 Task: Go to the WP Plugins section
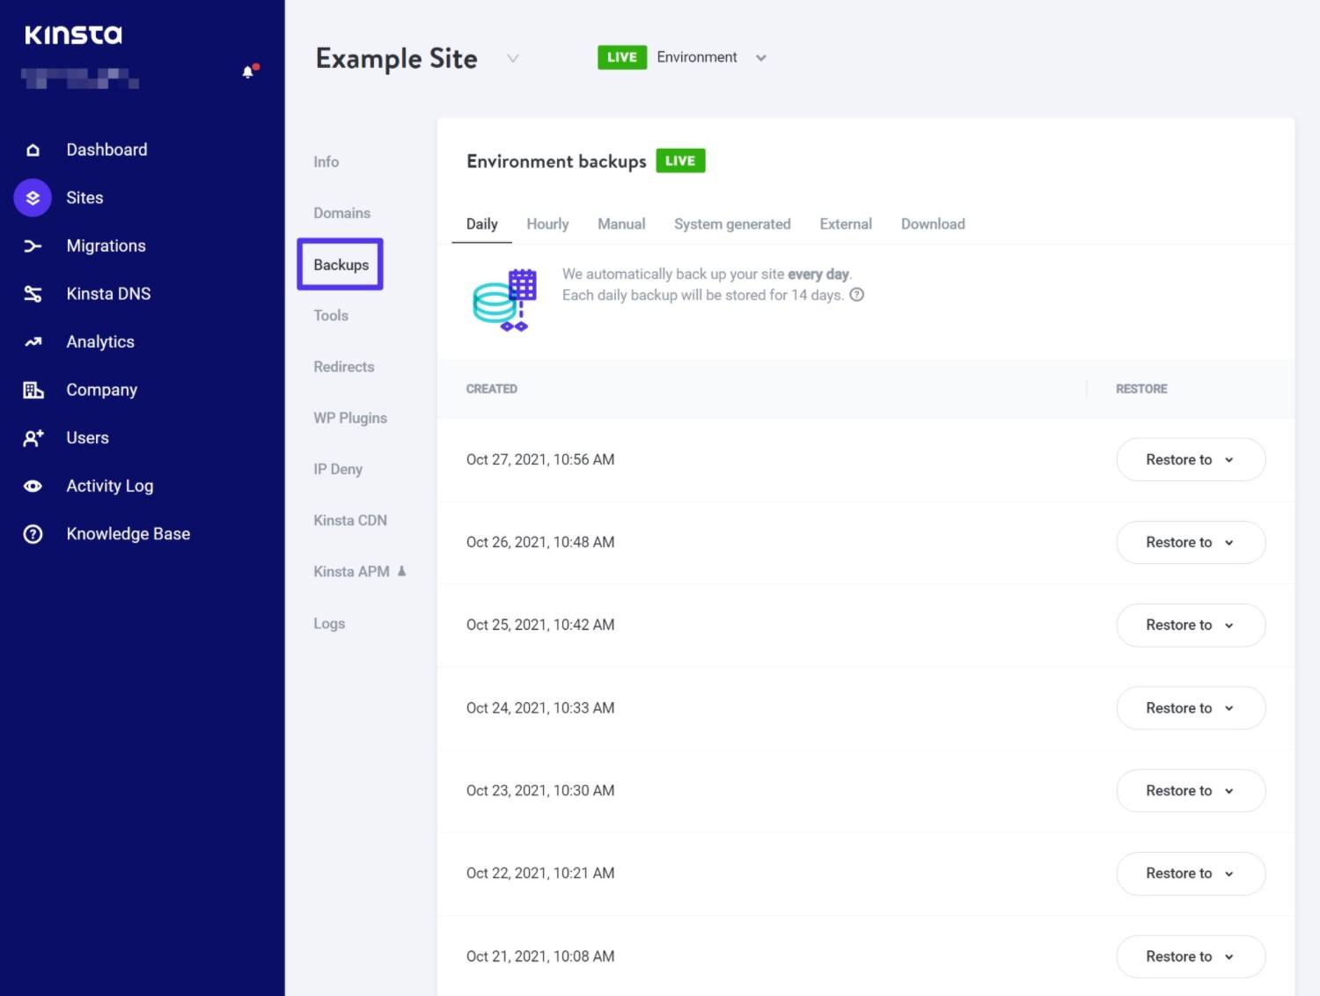coord(350,418)
